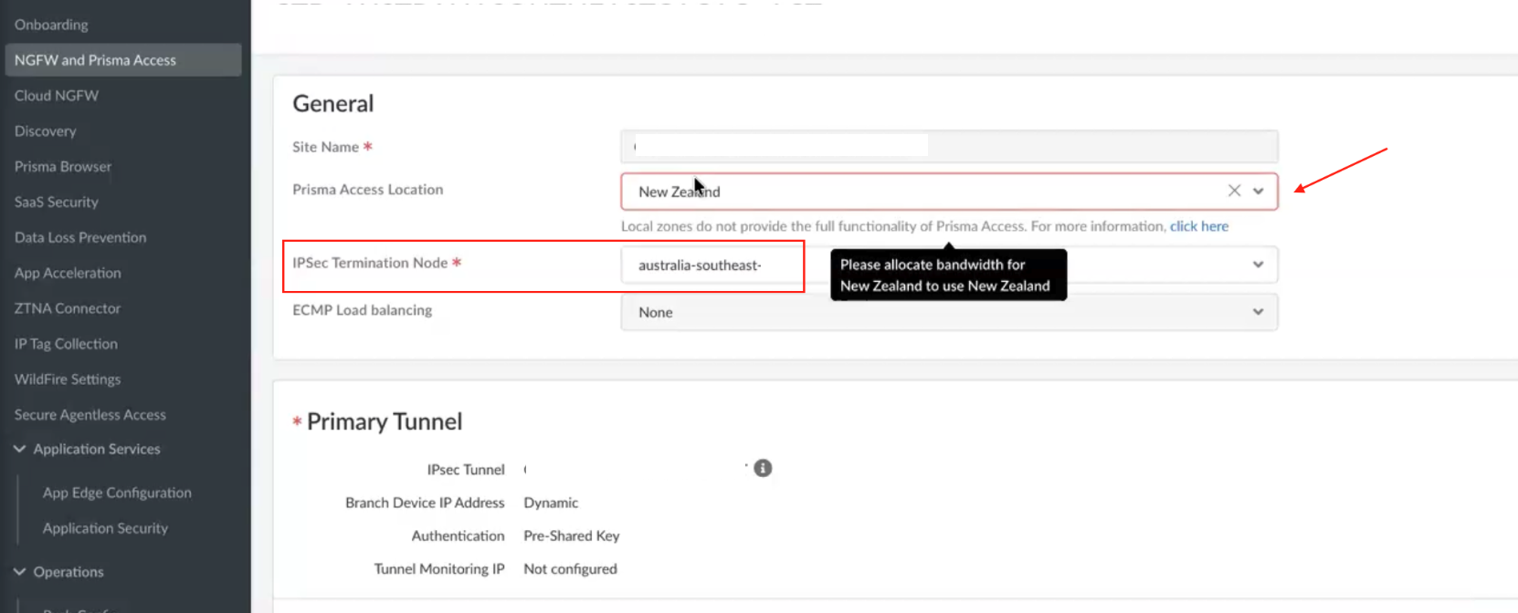Open ZTNA Connector sidebar item
This screenshot has height=613, width=1518.
[68, 309]
